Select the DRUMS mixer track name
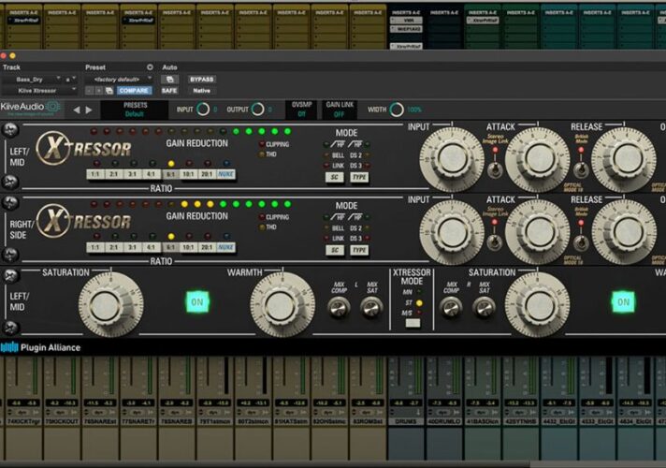Image resolution: width=666 pixels, height=468 pixels. (x=406, y=421)
